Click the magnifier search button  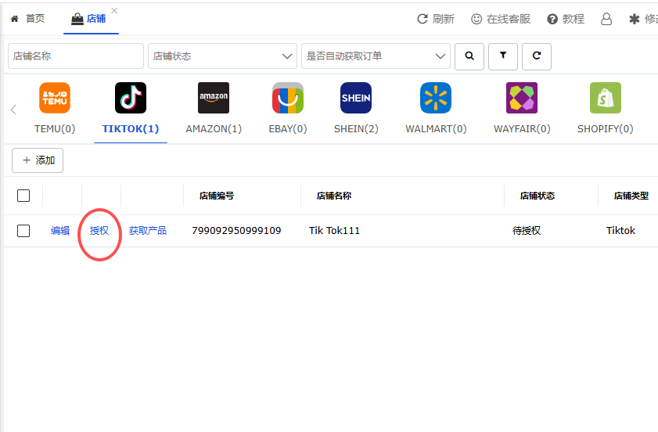[x=469, y=56]
